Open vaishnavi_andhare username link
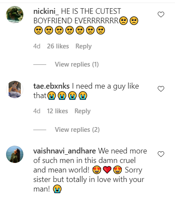 click(64, 151)
